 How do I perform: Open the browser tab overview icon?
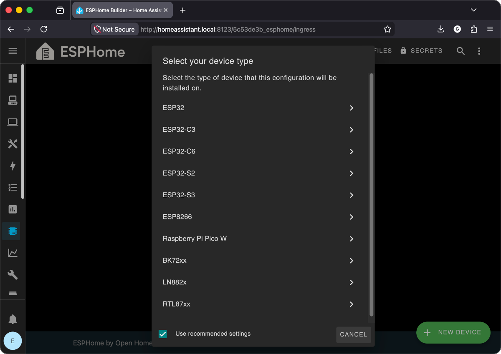click(x=60, y=10)
